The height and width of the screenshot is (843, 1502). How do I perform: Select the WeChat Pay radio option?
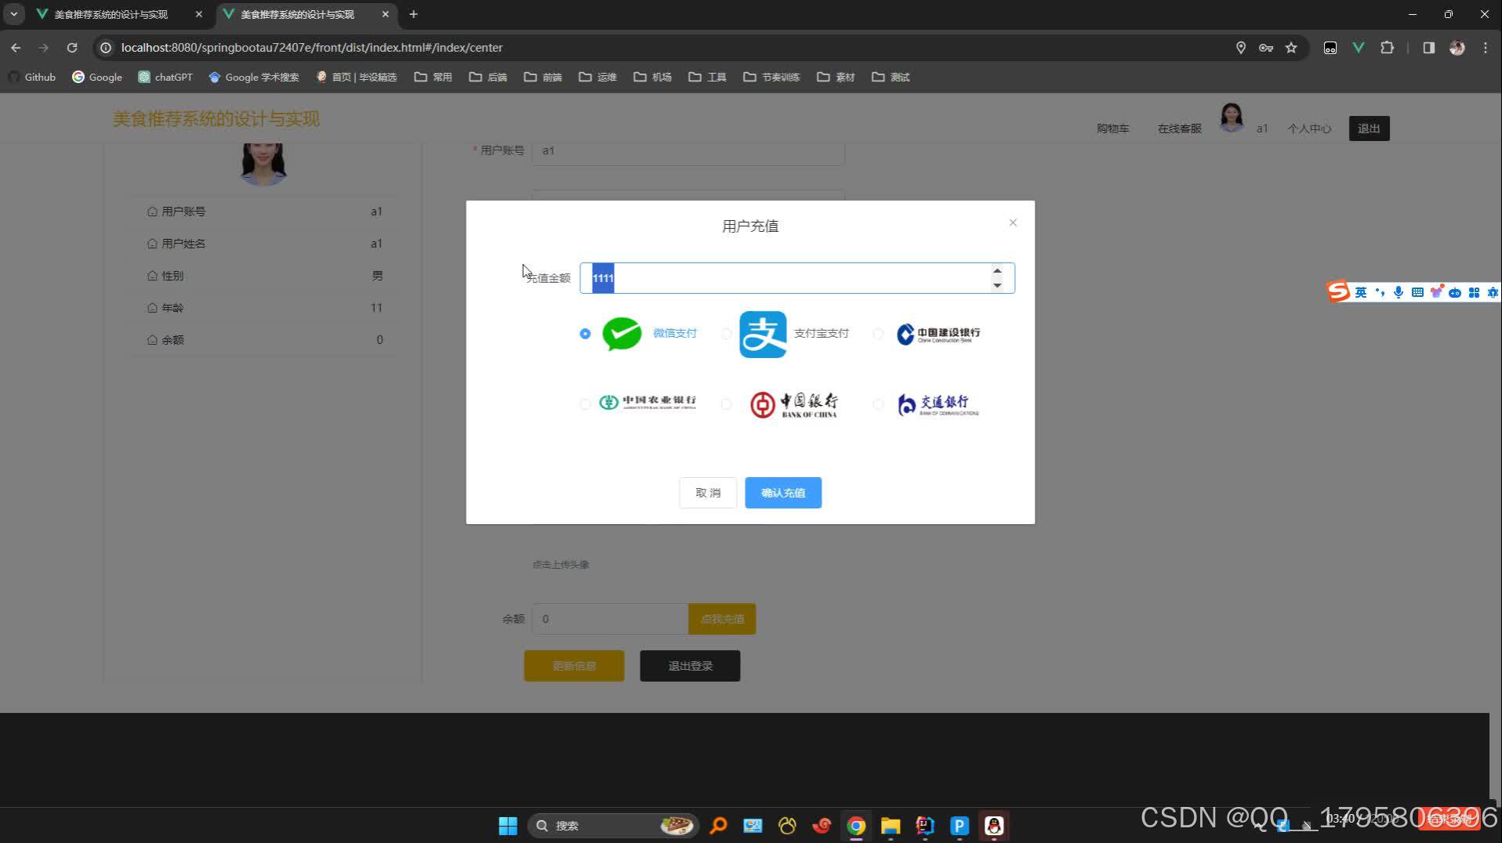click(x=585, y=334)
